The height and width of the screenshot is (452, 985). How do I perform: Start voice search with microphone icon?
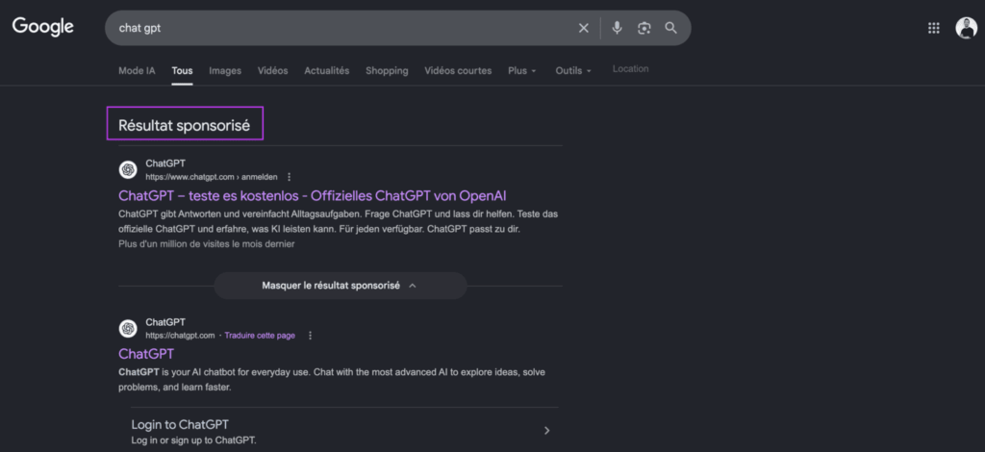pyautogui.click(x=617, y=28)
